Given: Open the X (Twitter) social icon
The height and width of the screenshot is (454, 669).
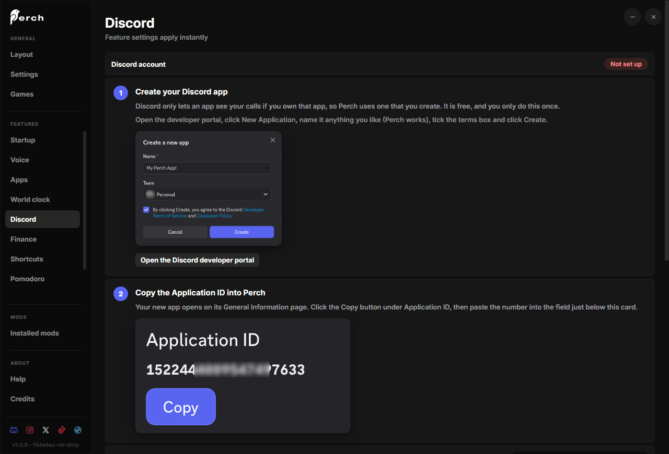Looking at the screenshot, I should coord(46,430).
